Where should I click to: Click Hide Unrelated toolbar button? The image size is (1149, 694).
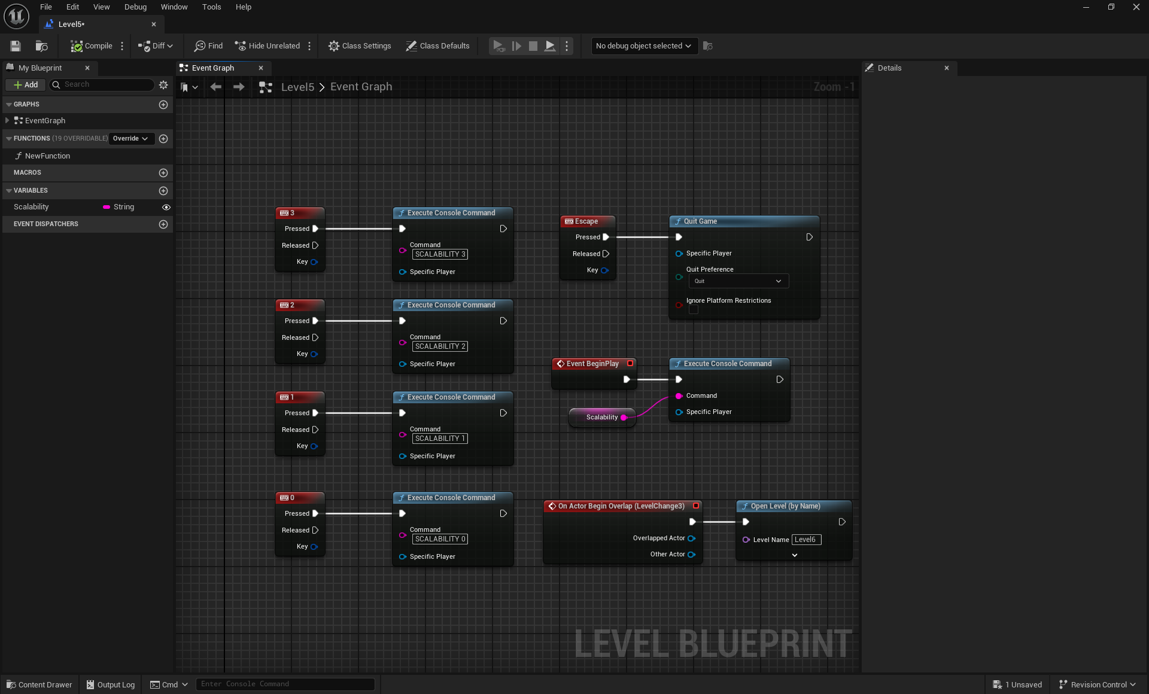click(268, 46)
